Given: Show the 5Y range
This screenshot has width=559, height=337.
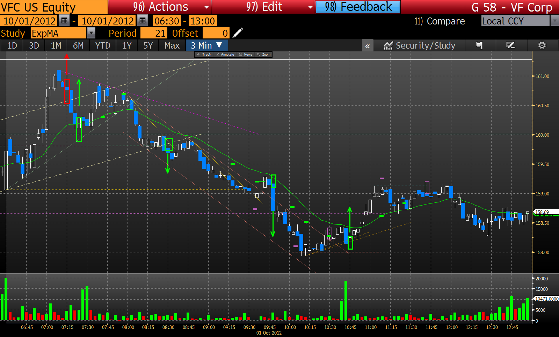Looking at the screenshot, I should pos(148,45).
